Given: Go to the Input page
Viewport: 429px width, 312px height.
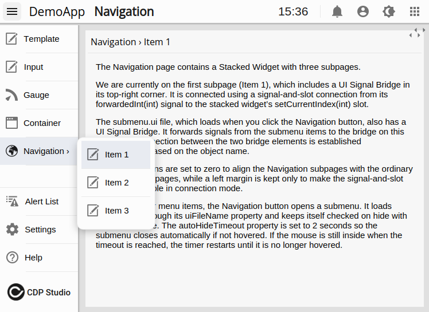Looking at the screenshot, I should (x=39, y=67).
